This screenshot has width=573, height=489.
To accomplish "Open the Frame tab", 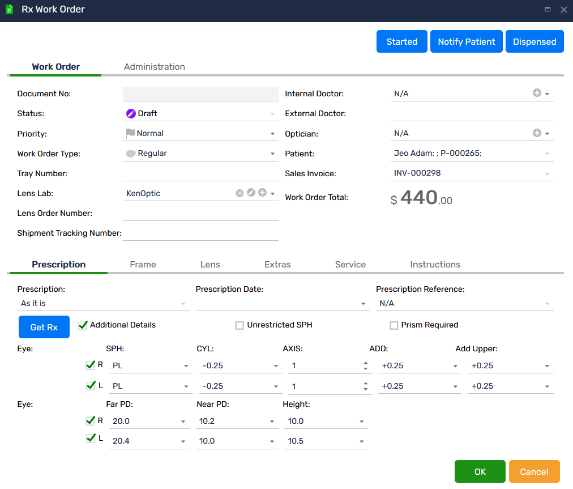I will coord(143,265).
